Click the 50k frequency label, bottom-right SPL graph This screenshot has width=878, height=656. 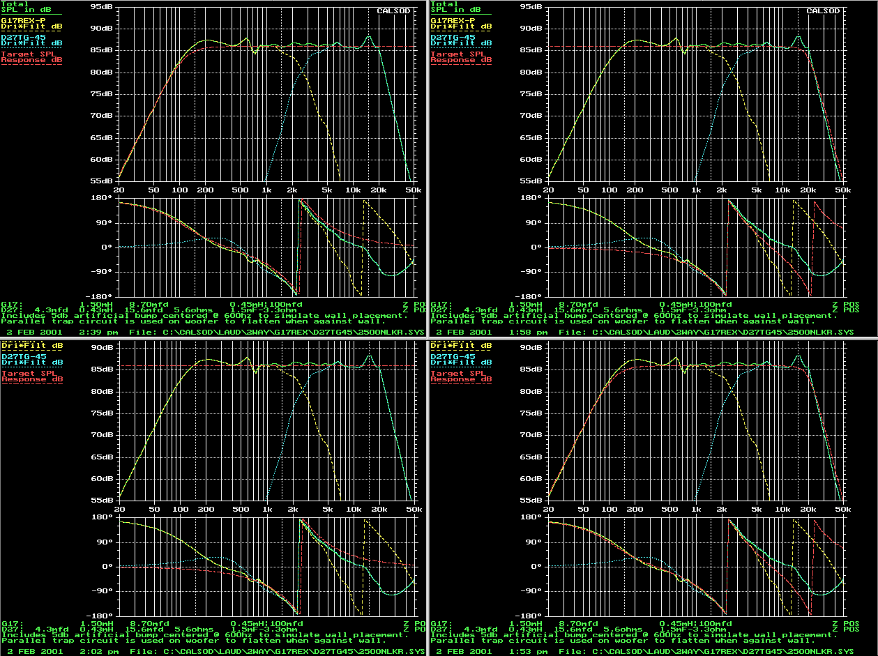coord(843,510)
